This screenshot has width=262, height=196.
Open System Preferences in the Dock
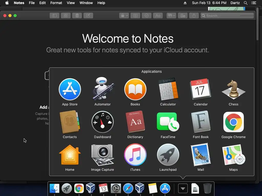pyautogui.click(x=116, y=188)
